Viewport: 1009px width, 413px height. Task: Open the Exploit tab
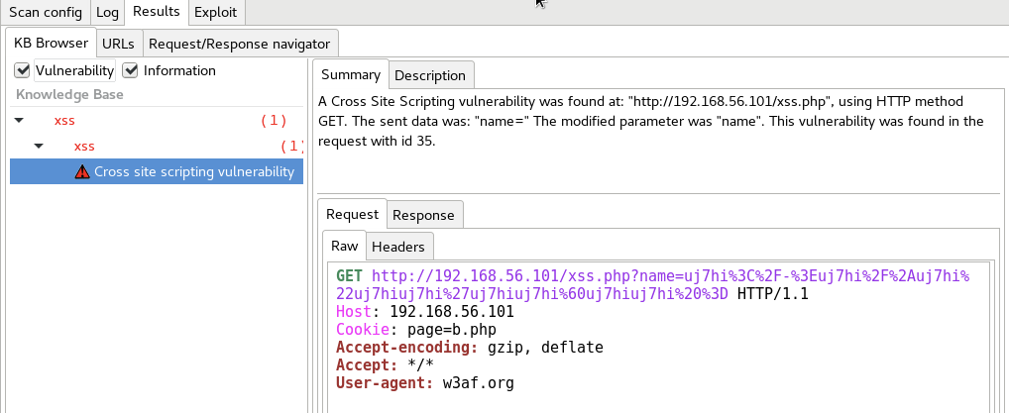(215, 12)
